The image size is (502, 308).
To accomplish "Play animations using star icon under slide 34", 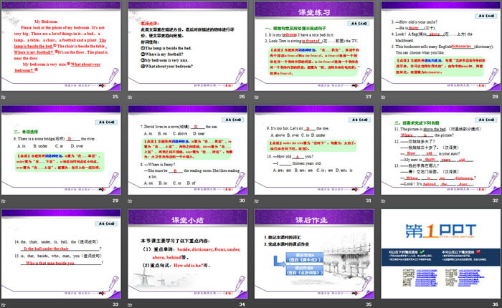I will pos(130,305).
